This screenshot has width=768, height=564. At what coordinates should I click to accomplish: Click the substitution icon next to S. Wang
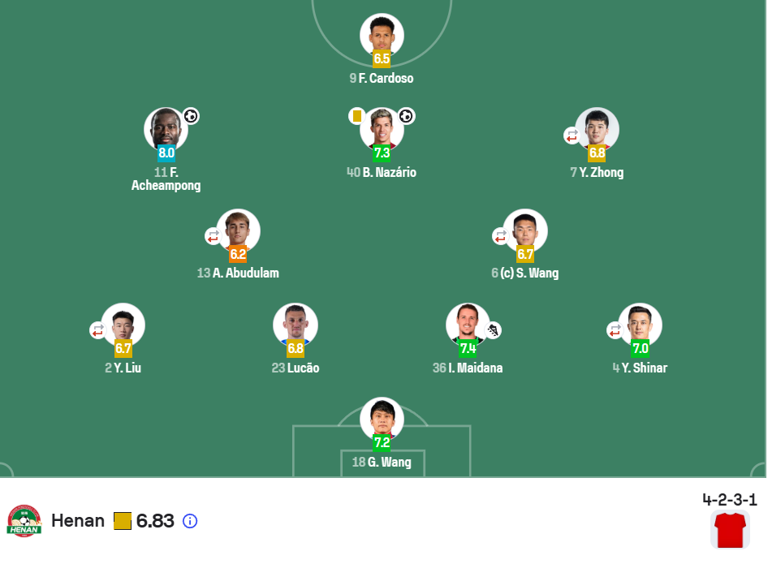tap(500, 236)
